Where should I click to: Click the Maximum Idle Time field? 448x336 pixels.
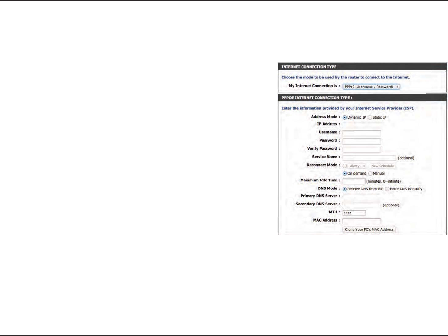(354, 181)
